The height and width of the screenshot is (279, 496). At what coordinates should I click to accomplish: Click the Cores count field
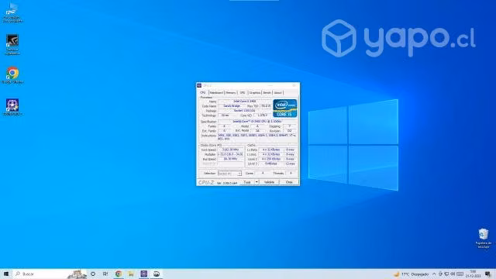pyautogui.click(x=263, y=174)
